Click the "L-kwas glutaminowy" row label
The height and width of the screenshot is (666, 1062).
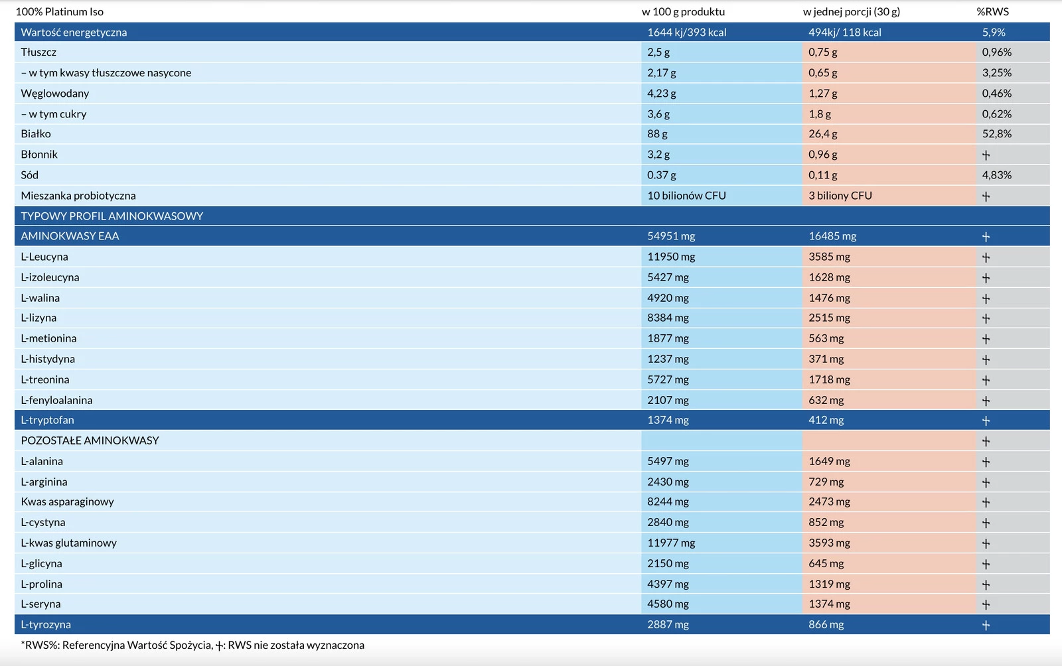[68, 543]
